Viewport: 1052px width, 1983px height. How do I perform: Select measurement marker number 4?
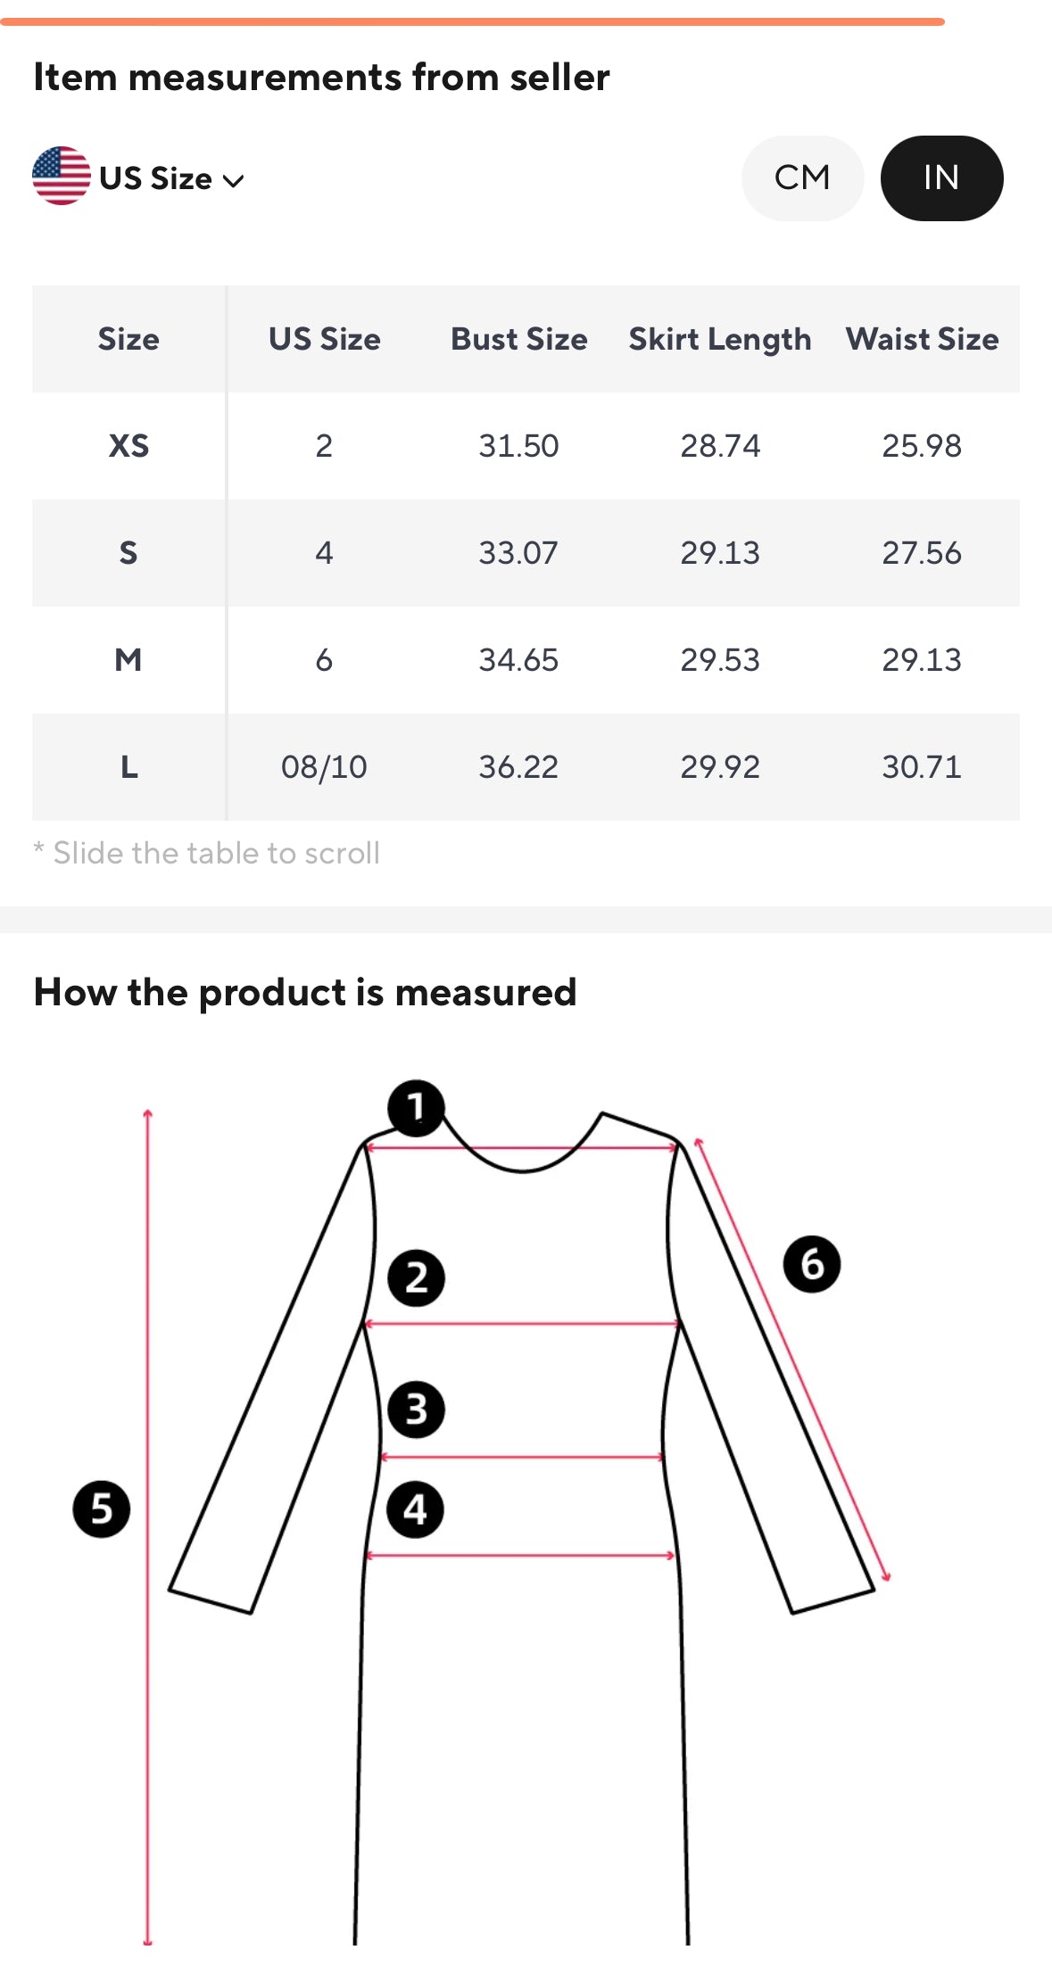[x=415, y=1509]
